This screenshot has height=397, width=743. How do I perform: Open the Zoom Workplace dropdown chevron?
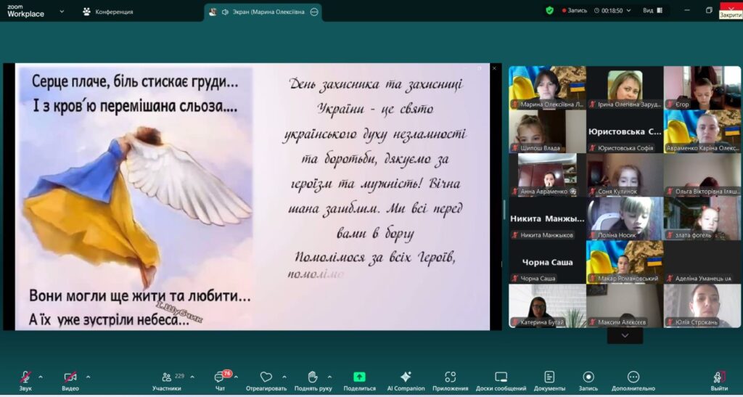(62, 12)
